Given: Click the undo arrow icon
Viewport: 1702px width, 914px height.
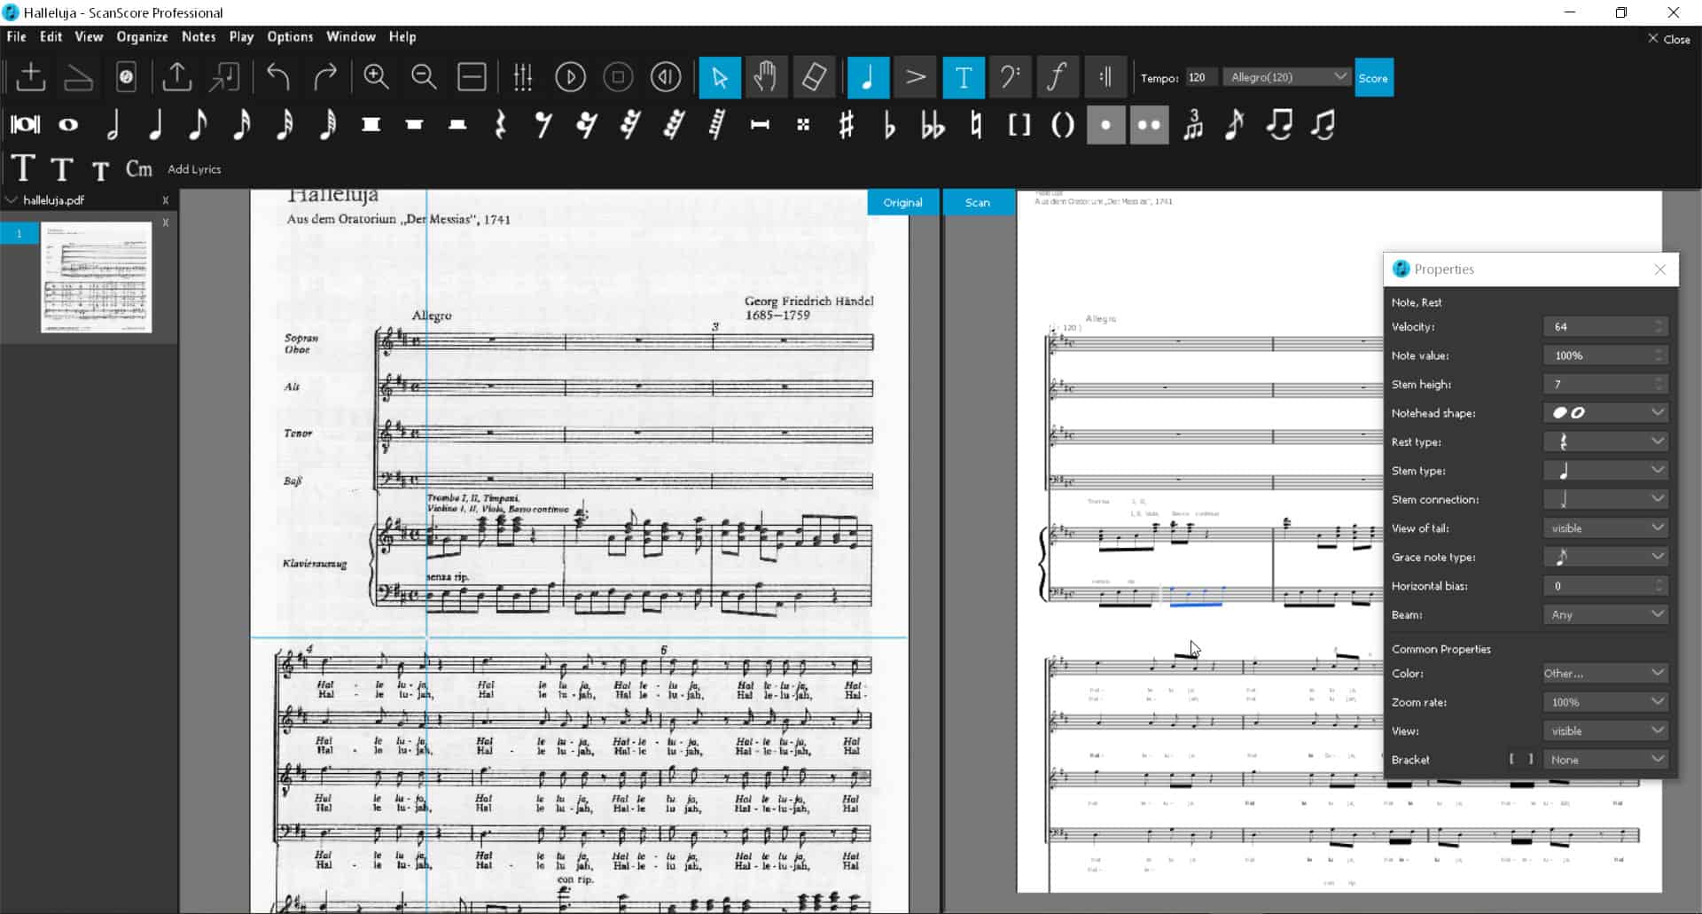Looking at the screenshot, I should click(x=278, y=78).
